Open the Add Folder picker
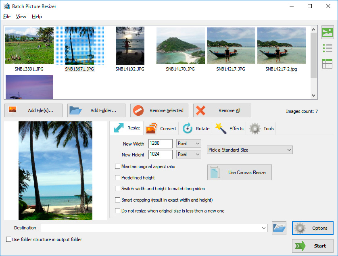338x256 pixels. [96, 110]
